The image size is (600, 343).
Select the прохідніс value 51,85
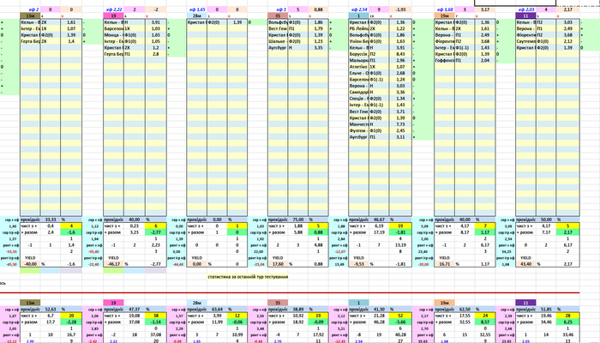tap(546, 310)
